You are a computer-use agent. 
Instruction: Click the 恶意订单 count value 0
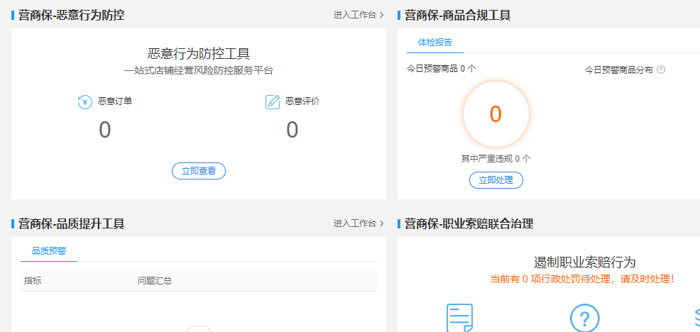[104, 130]
